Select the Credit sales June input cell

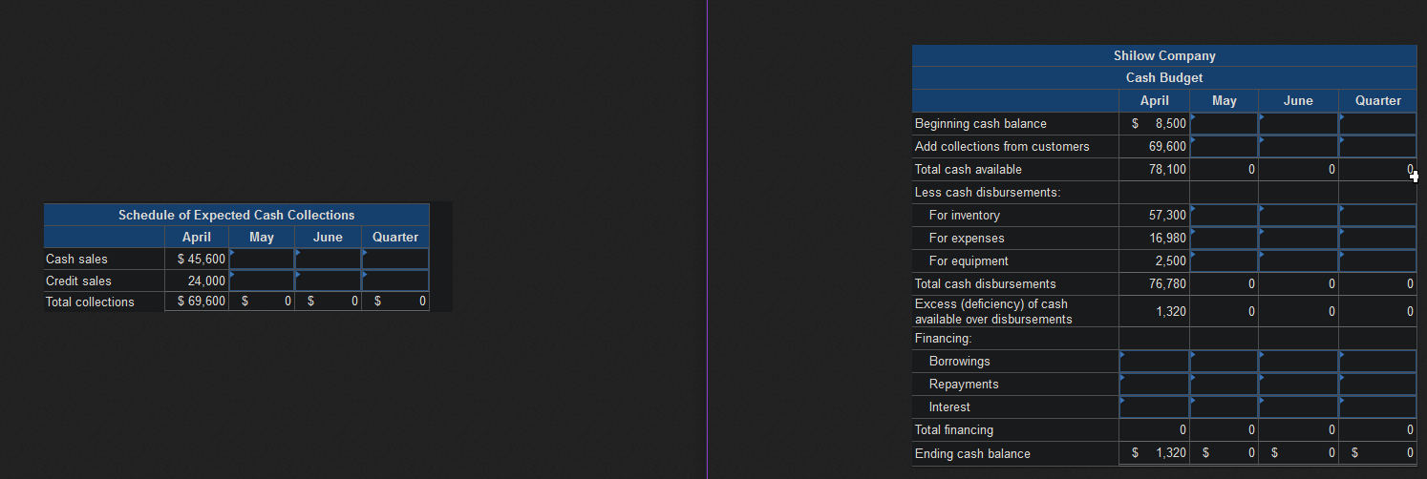pyautogui.click(x=329, y=281)
